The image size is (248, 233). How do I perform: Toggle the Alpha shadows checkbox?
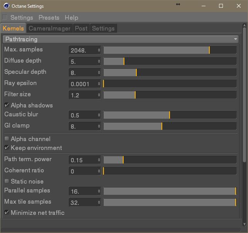click(x=7, y=105)
